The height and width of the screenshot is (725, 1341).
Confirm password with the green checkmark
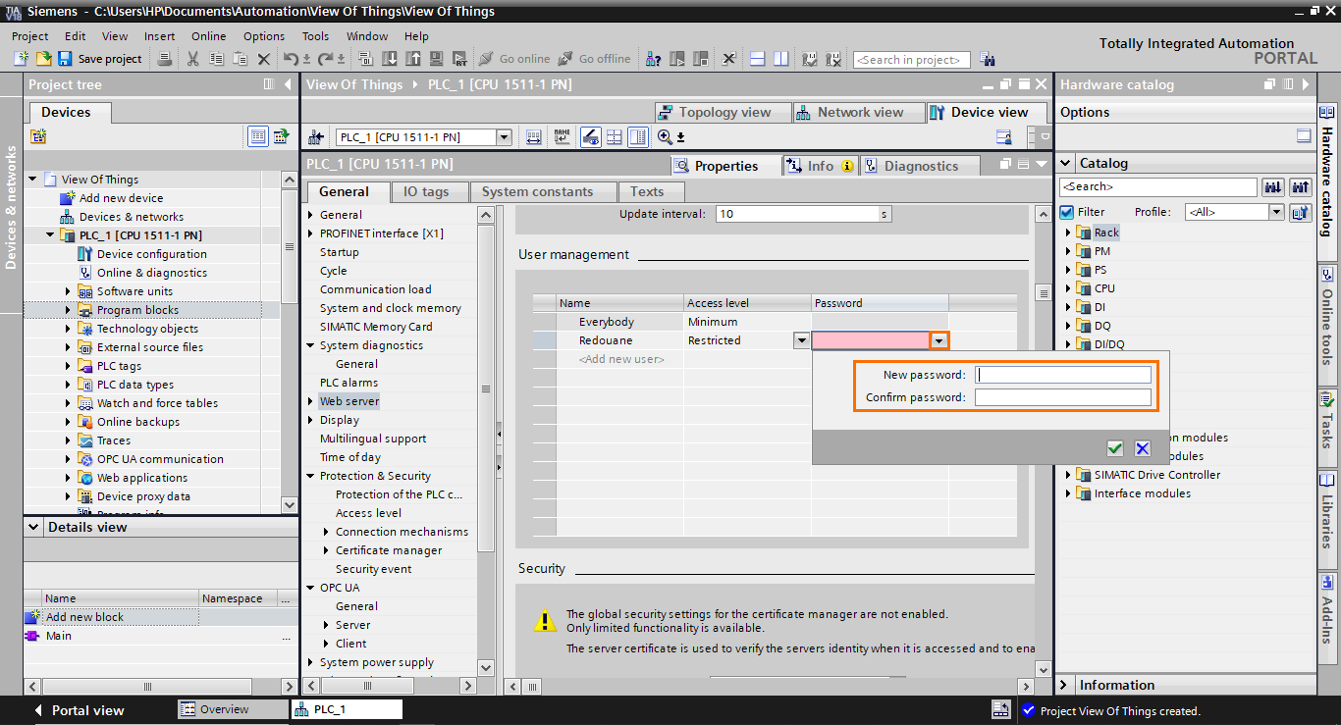point(1114,448)
